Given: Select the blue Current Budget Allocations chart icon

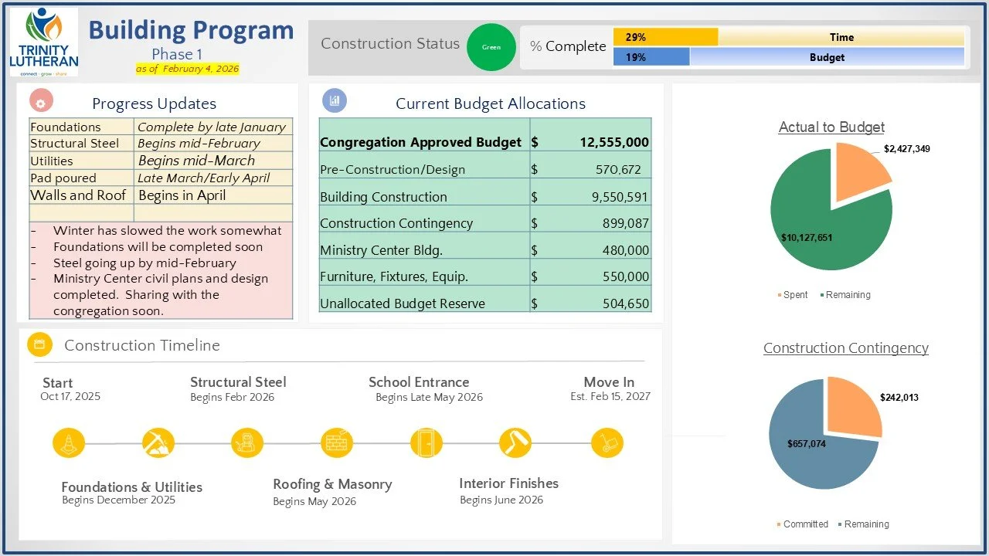Looking at the screenshot, I should click(335, 100).
